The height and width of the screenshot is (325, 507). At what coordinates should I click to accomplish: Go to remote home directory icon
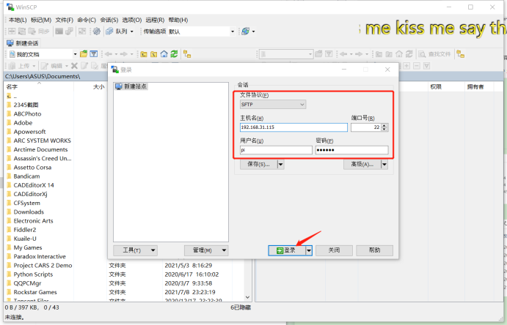pos(399,54)
